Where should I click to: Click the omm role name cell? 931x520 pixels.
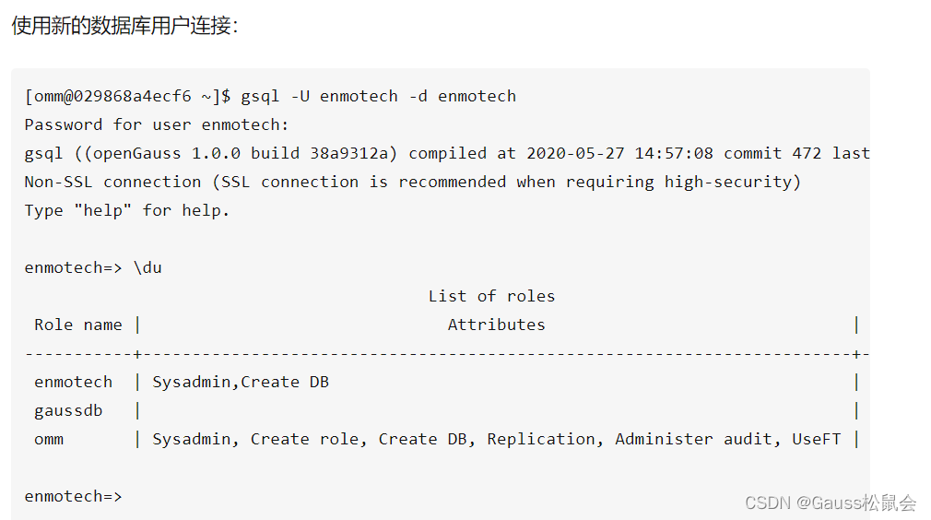click(49, 439)
